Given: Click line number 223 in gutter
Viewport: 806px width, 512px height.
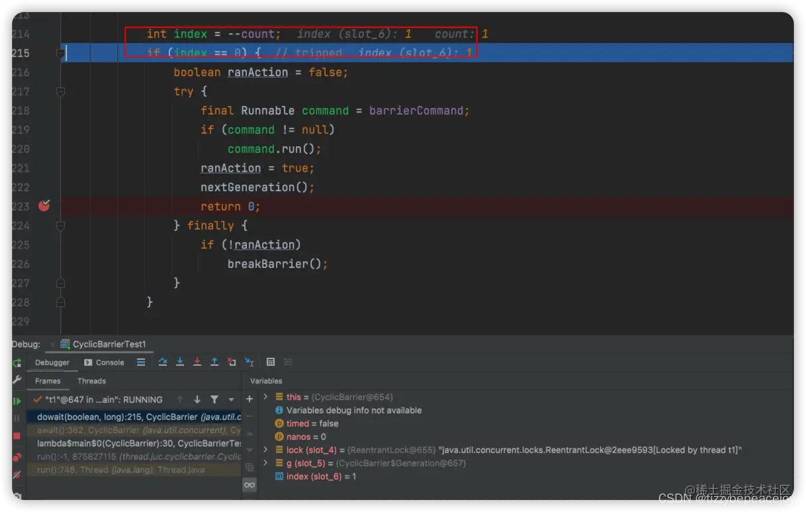Looking at the screenshot, I should point(21,206).
